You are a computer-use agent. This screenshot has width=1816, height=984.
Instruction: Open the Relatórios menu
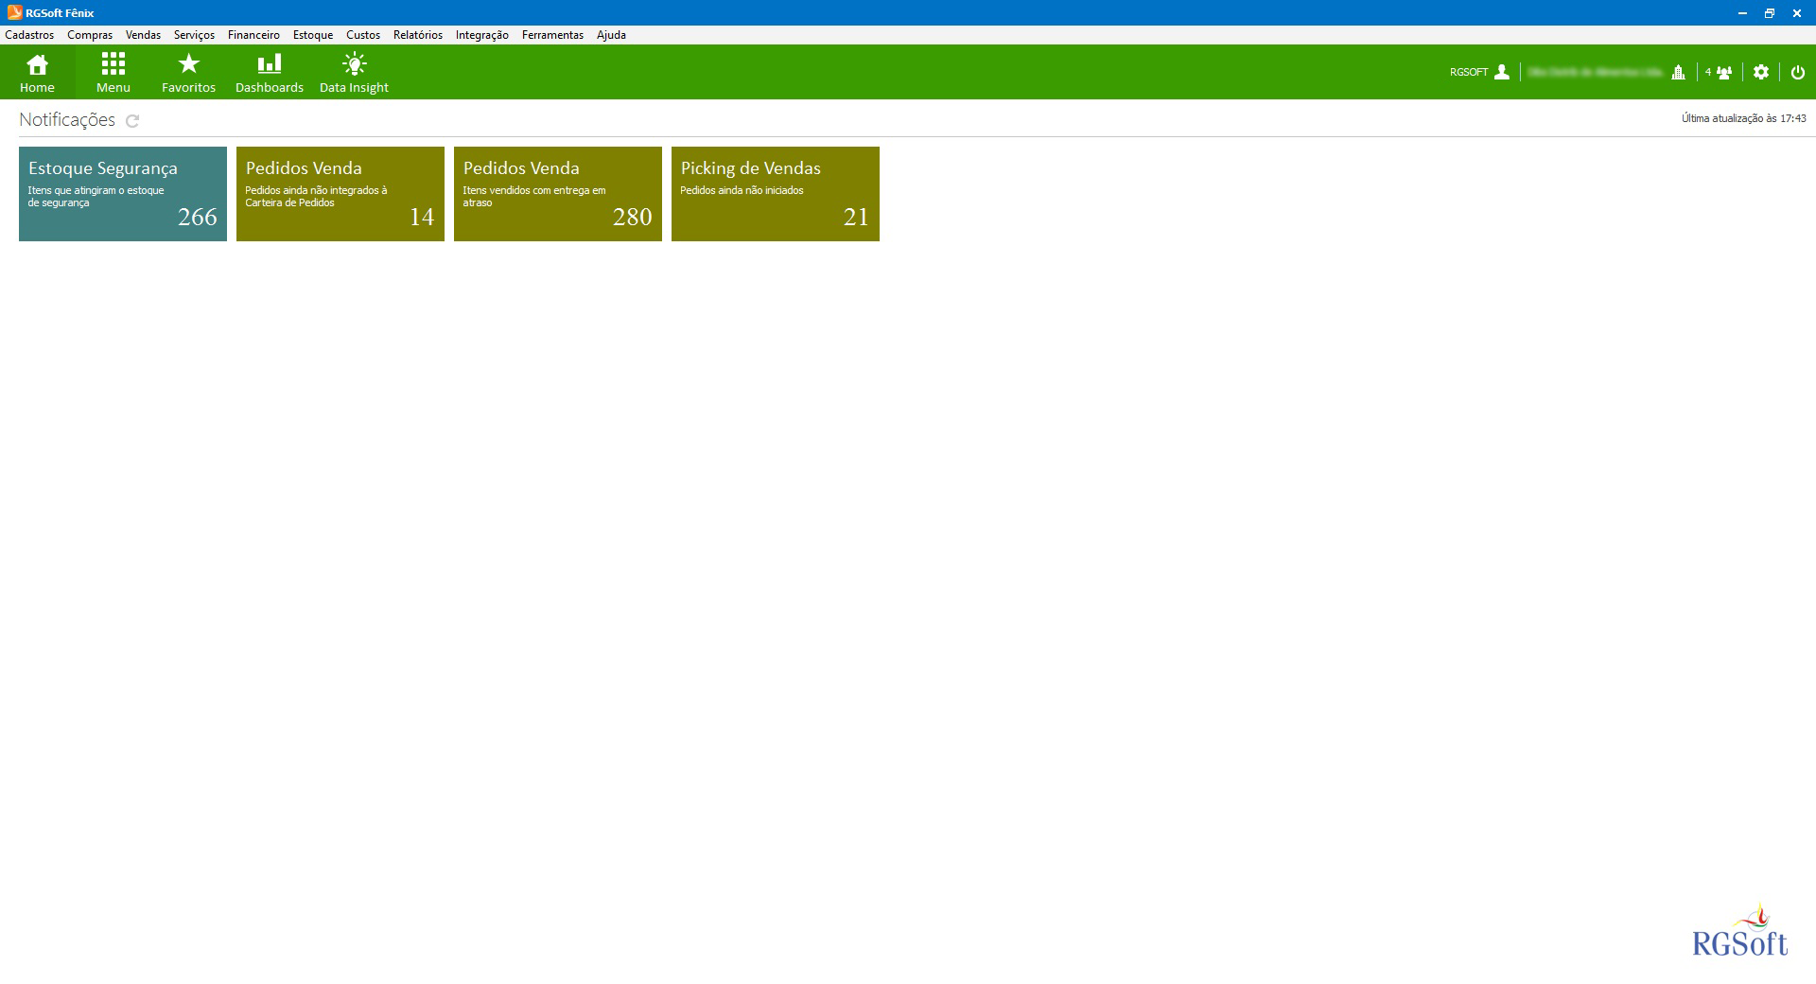coord(418,35)
